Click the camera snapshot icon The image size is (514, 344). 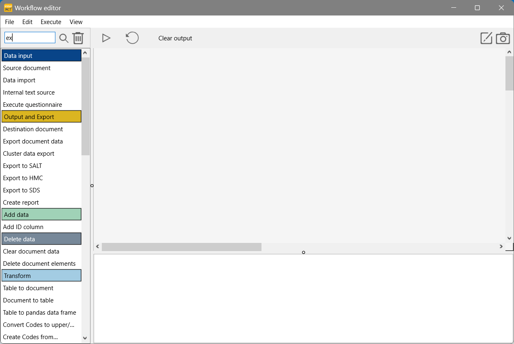503,38
